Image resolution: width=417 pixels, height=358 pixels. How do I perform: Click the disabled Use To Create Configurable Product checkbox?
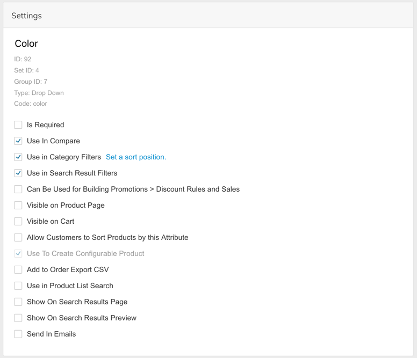(18, 254)
